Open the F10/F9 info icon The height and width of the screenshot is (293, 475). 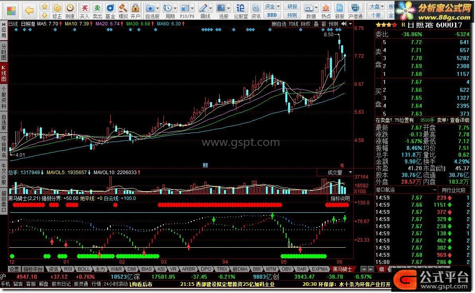point(185,11)
